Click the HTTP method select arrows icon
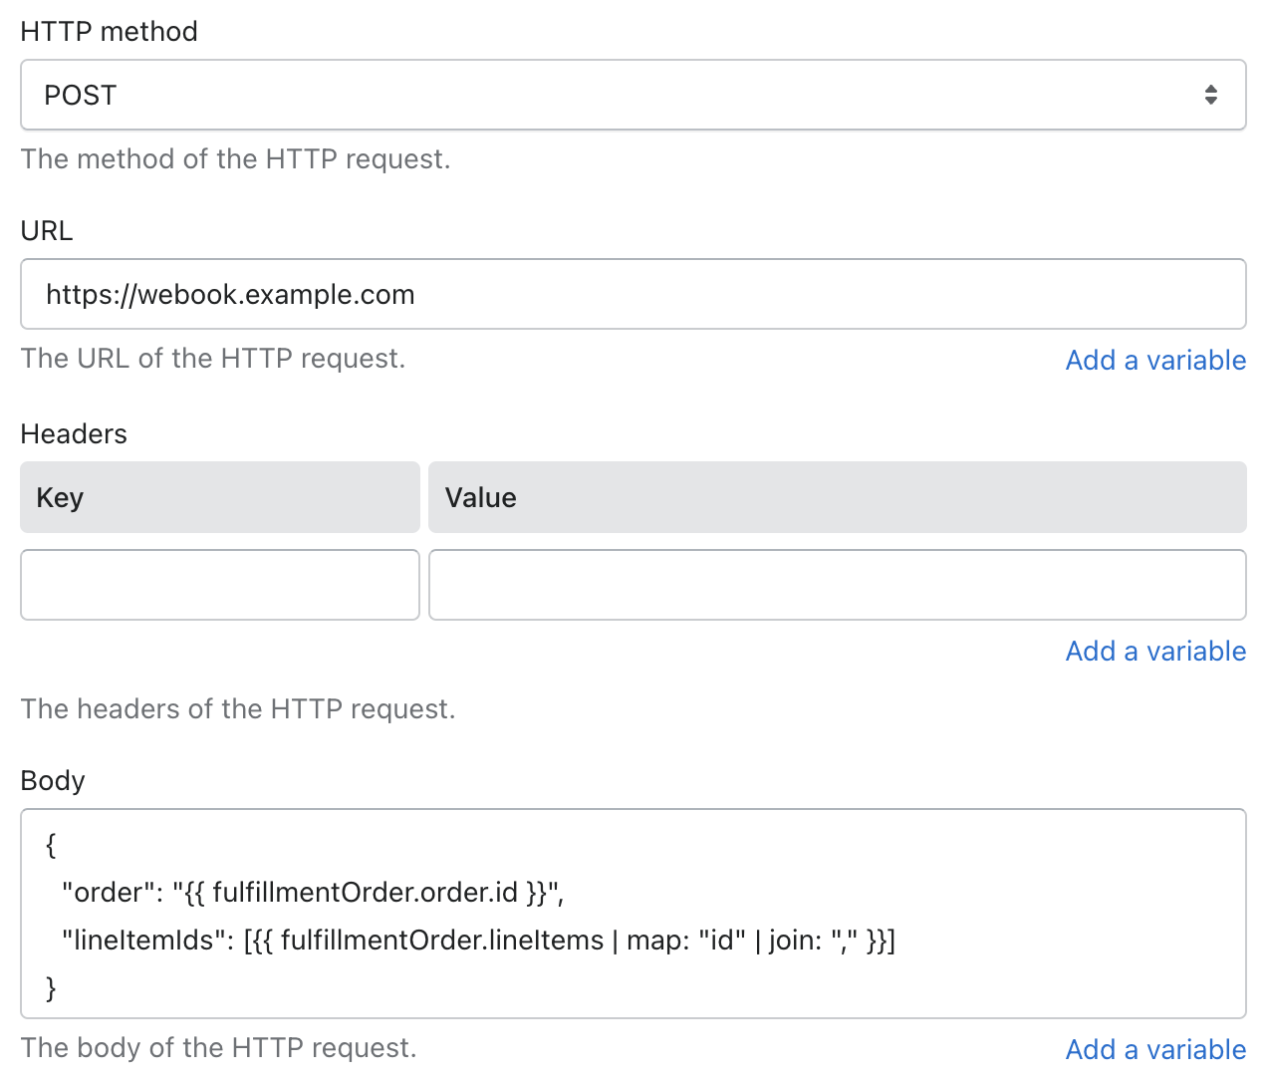 tap(1210, 95)
